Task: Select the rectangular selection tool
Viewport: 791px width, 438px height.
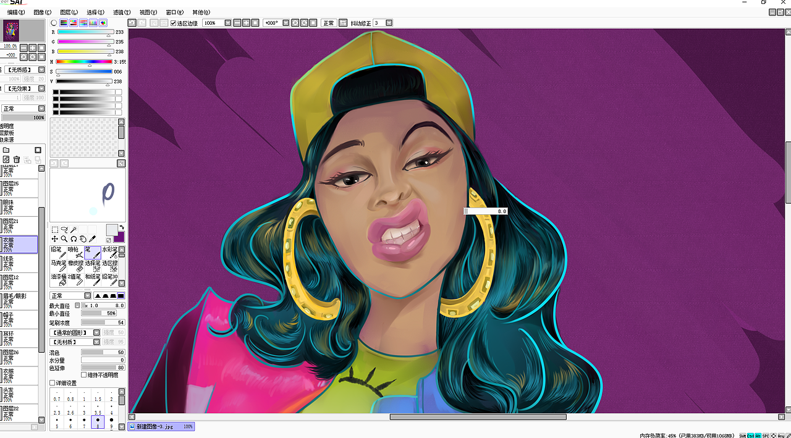Action: click(x=54, y=230)
